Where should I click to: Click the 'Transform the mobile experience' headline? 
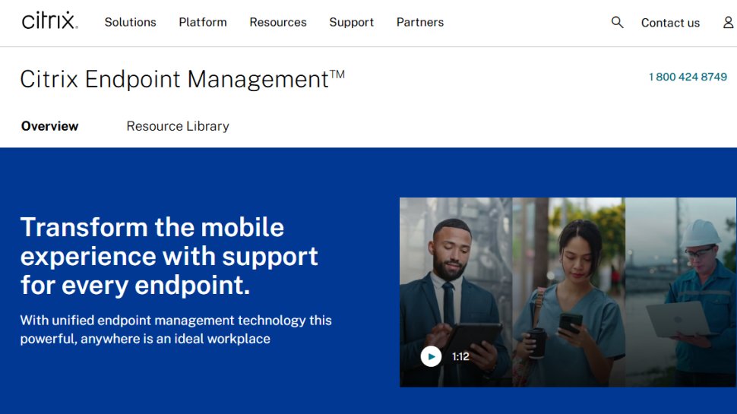click(169, 256)
